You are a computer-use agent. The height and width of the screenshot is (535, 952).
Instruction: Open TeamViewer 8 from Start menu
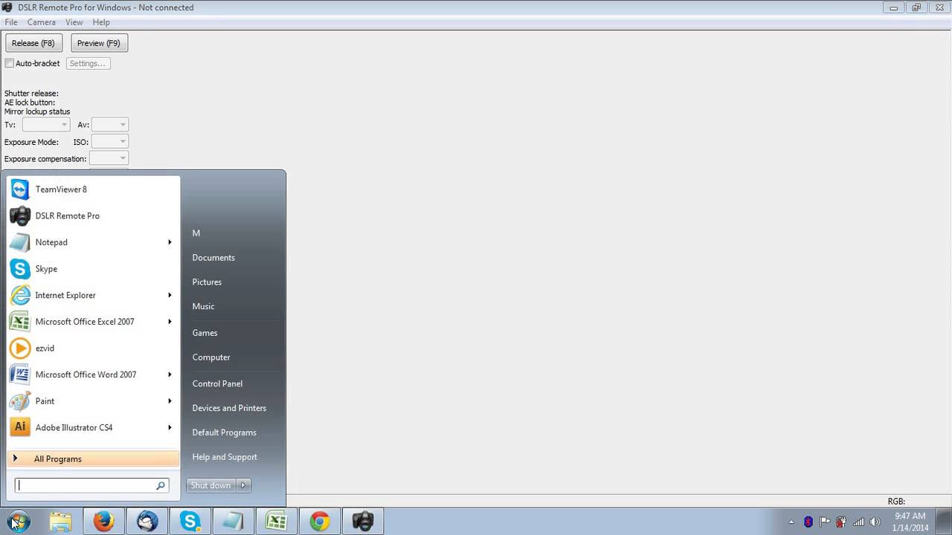[93, 189]
